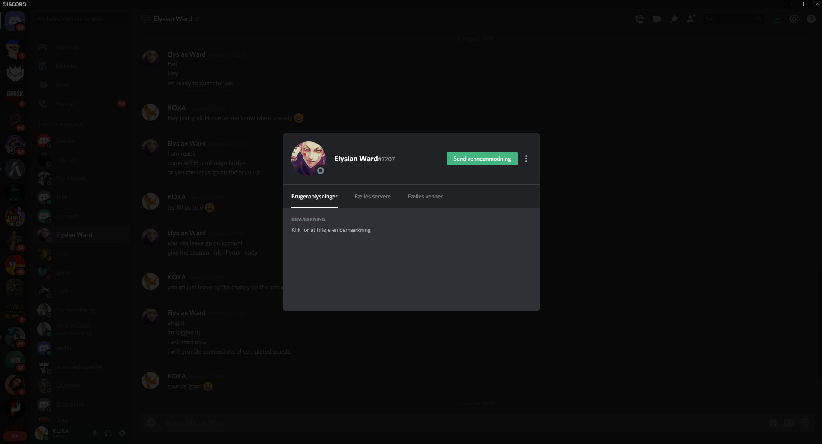
Task: Open the GANG SHIT server icon
Action: coord(15,217)
